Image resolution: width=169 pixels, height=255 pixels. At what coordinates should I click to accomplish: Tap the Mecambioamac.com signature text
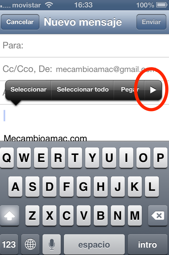point(45,138)
